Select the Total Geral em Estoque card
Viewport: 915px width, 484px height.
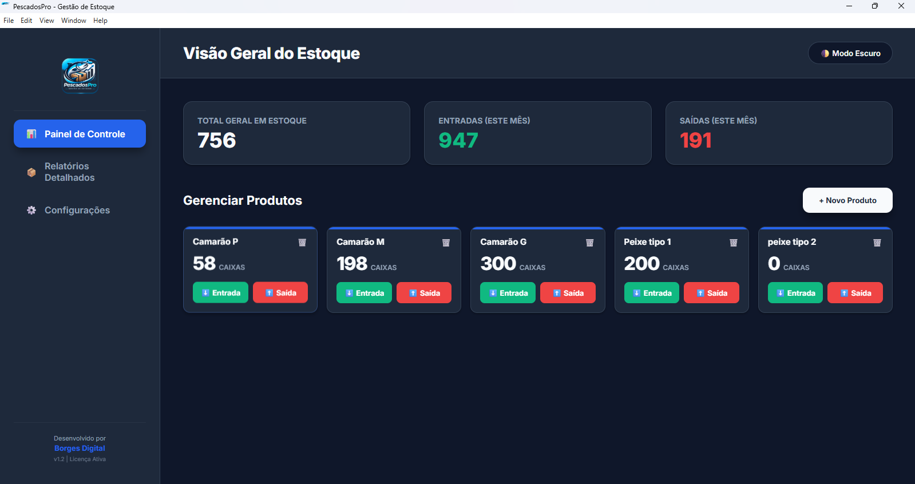296,133
